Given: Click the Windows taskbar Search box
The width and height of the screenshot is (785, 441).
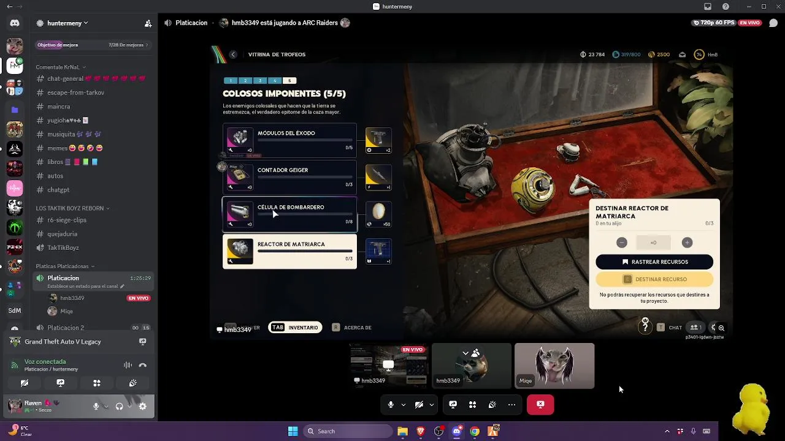Looking at the screenshot, I should (348, 431).
